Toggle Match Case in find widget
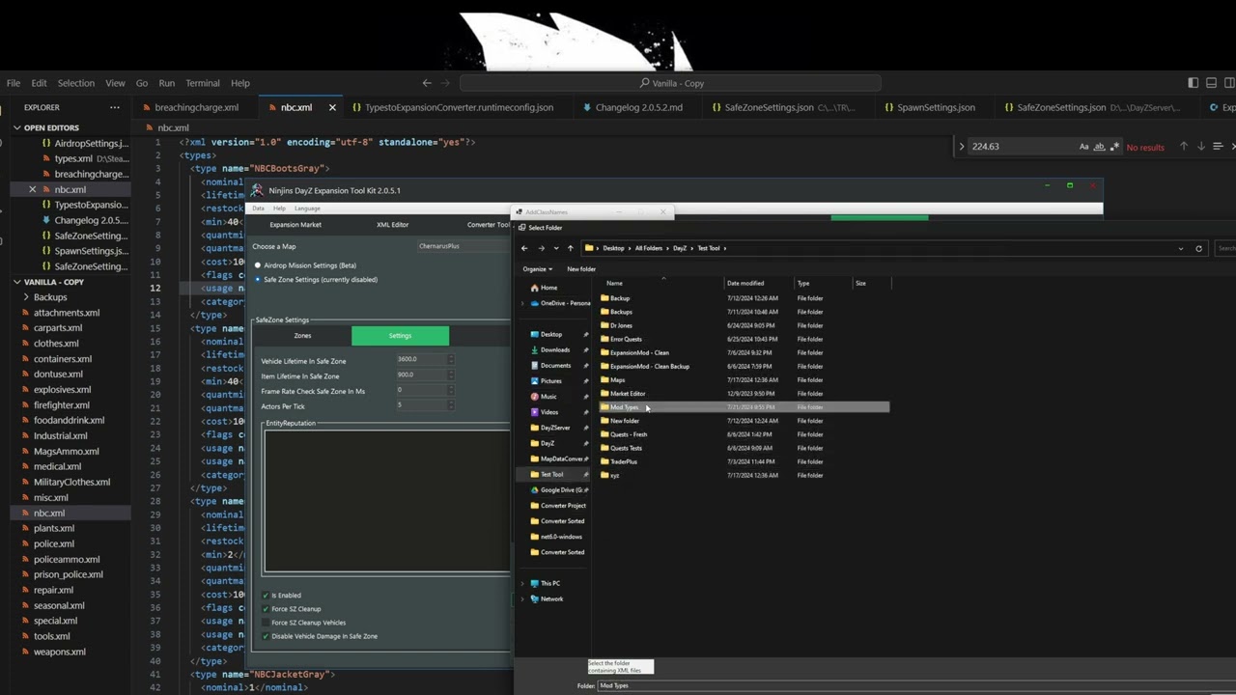The height and width of the screenshot is (695, 1236). 1083,147
